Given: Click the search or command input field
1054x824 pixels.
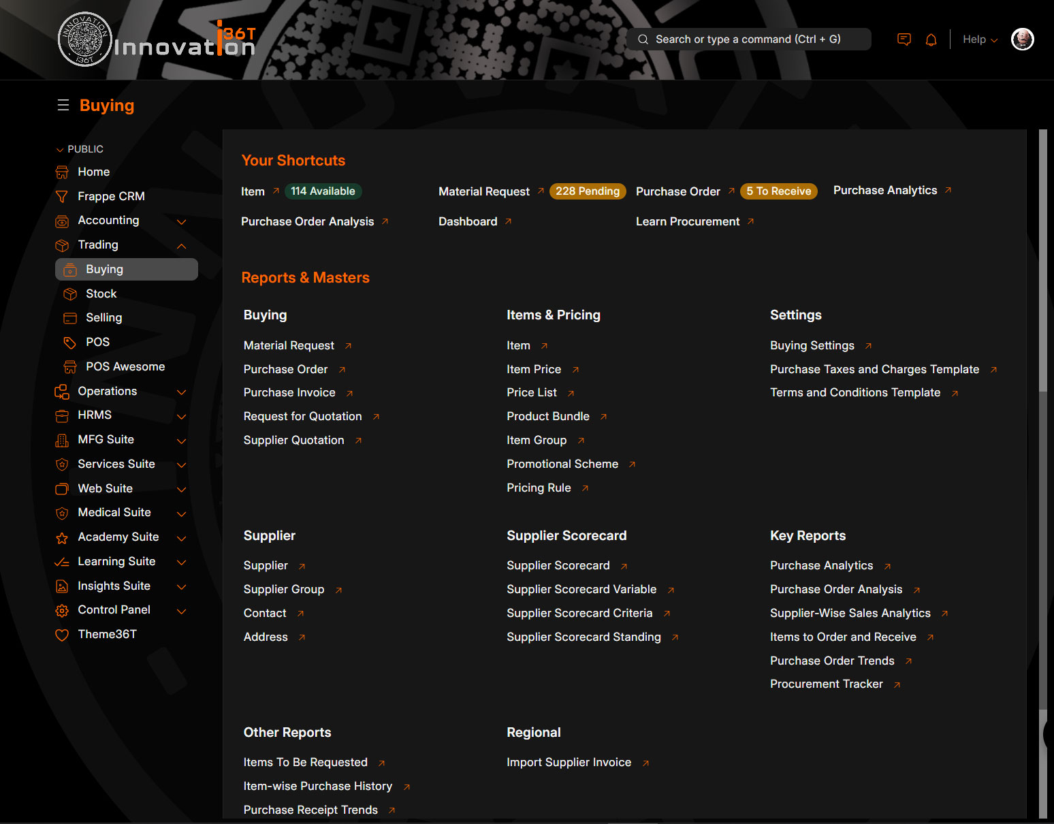Looking at the screenshot, I should point(749,39).
